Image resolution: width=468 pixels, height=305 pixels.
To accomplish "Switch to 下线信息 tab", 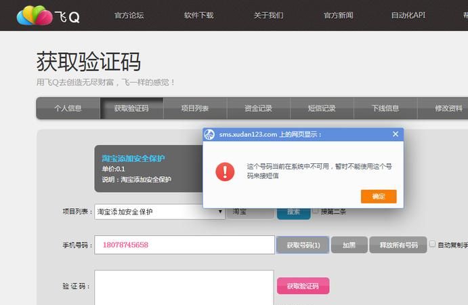I will click(385, 108).
